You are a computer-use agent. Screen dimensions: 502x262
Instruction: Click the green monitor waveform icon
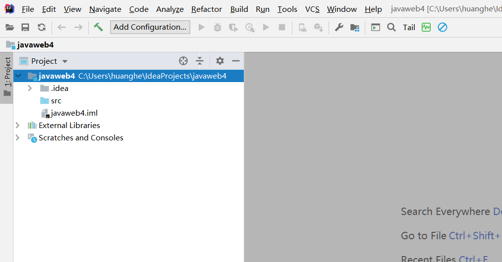pos(426,28)
